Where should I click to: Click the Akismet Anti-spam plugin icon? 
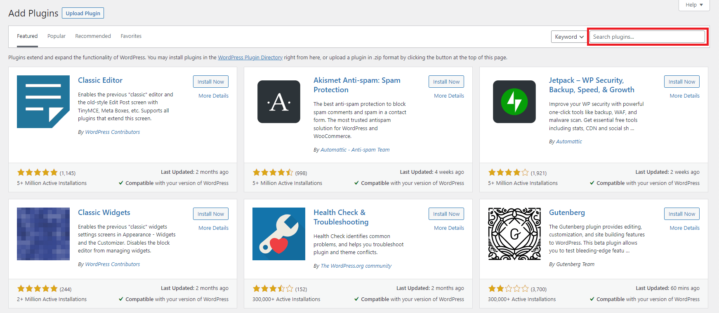click(x=279, y=102)
